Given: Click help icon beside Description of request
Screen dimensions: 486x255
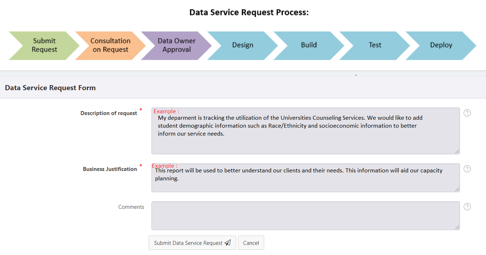Looking at the screenshot, I should coord(467,113).
